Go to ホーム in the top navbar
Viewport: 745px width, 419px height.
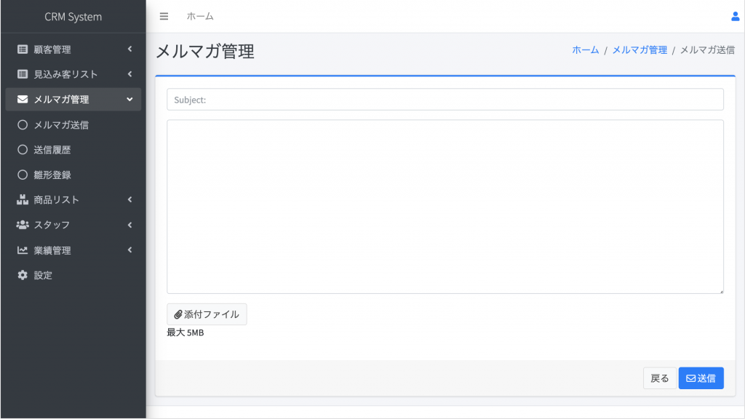coord(200,16)
